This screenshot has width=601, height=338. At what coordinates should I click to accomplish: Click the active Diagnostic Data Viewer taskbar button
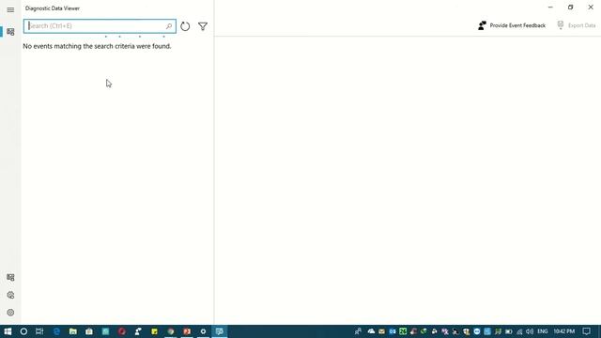point(219,331)
